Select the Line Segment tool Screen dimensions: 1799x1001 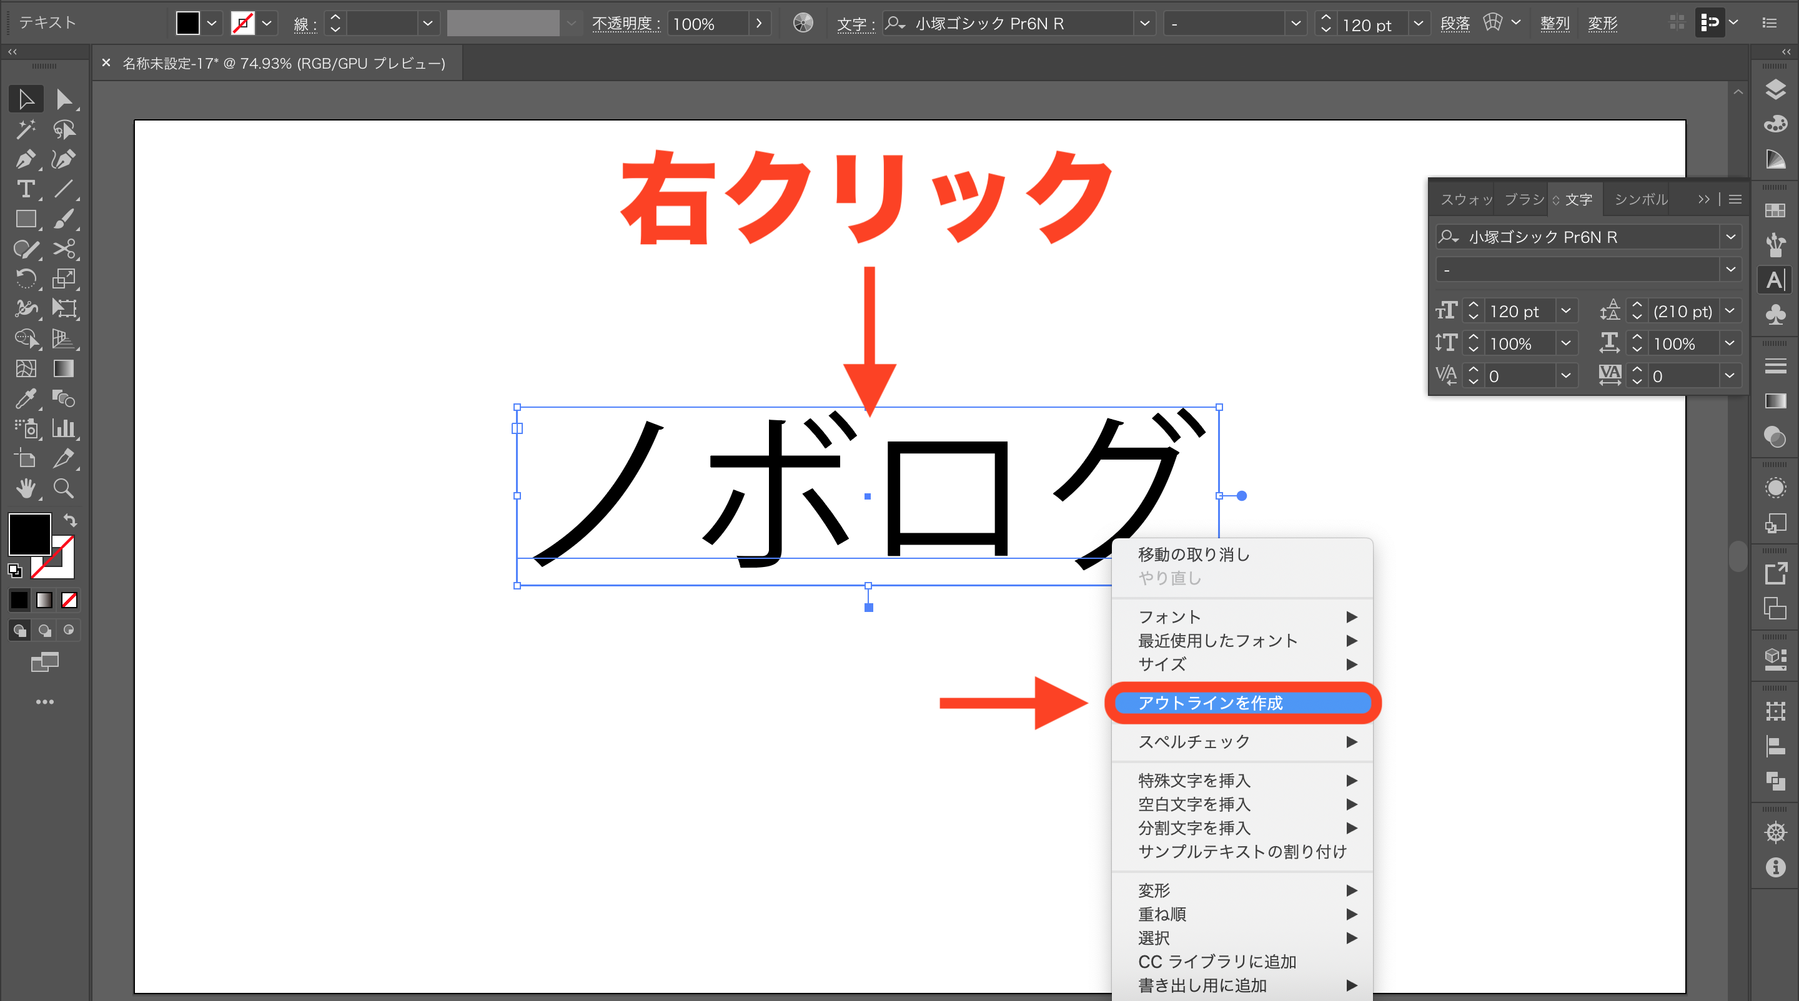(x=64, y=189)
